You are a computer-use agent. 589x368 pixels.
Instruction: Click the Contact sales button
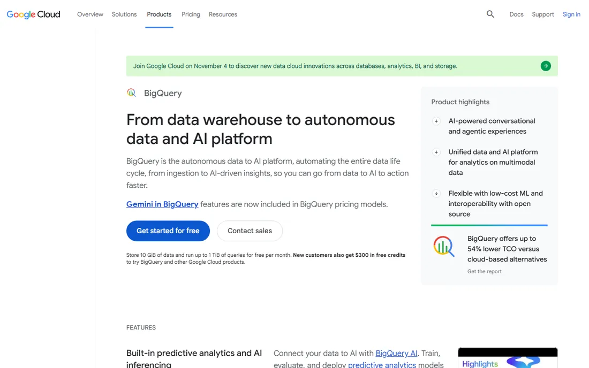[250, 231]
